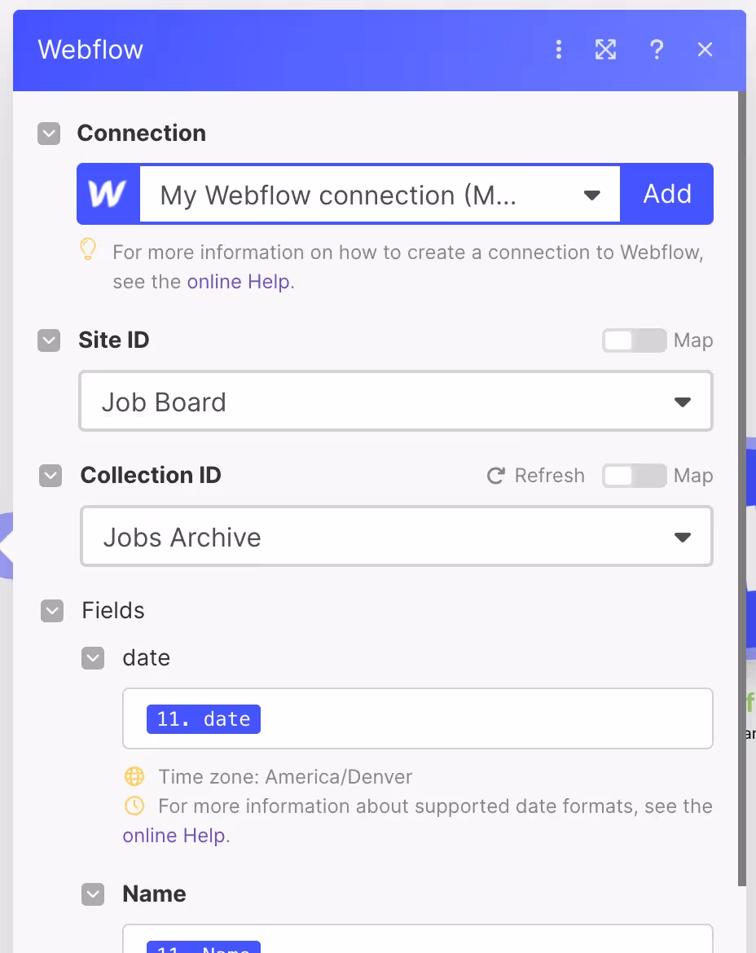Click the globe time zone icon
The height and width of the screenshot is (953, 756).
click(x=134, y=776)
